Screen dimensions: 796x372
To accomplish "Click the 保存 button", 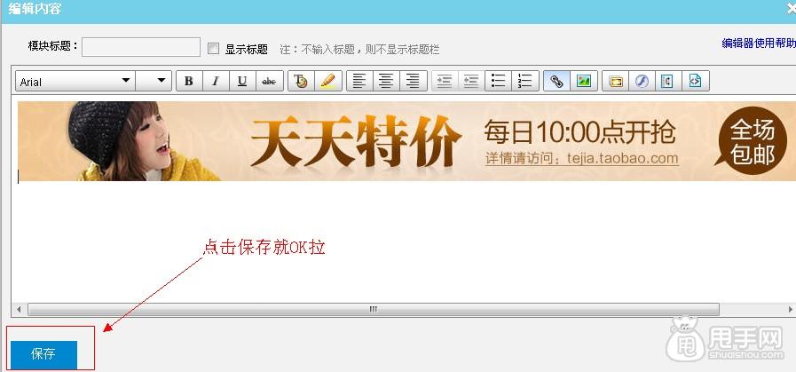I will pyautogui.click(x=43, y=354).
